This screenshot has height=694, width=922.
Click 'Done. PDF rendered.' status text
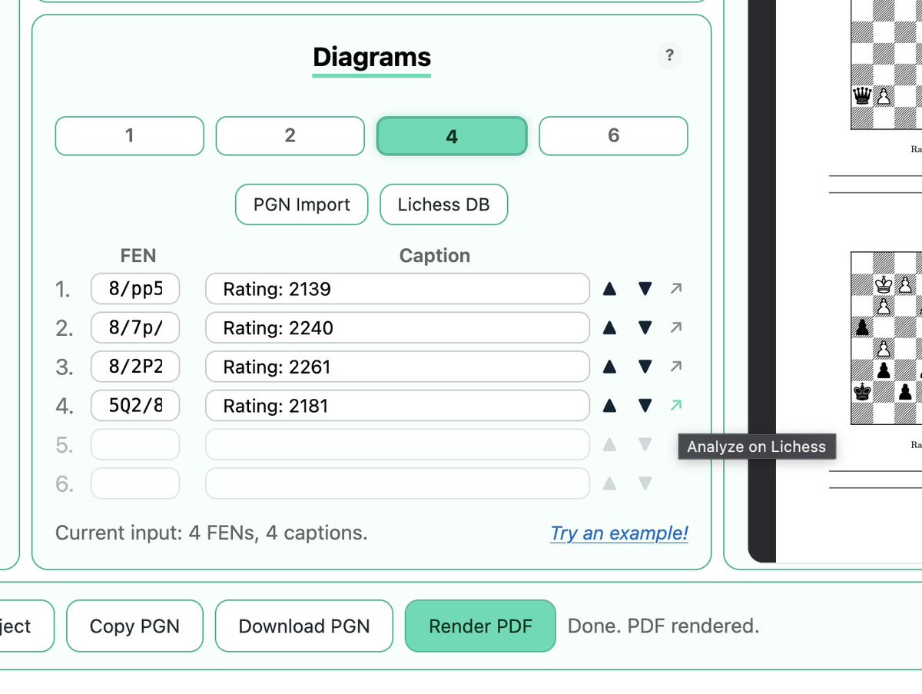663,626
